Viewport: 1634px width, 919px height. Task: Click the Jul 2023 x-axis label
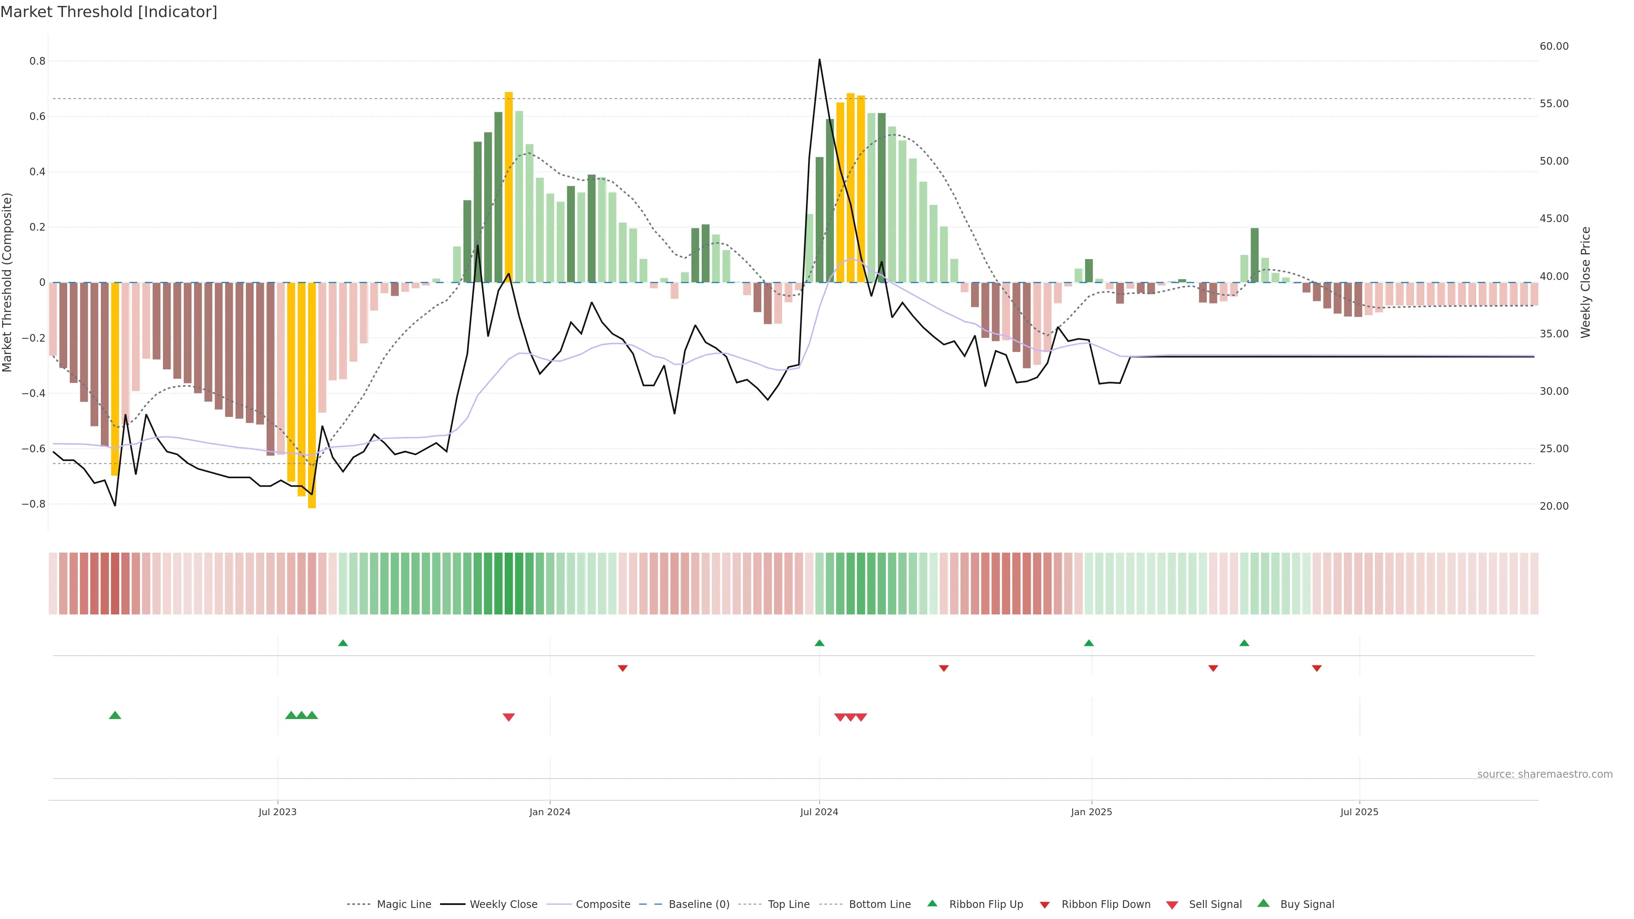[277, 812]
